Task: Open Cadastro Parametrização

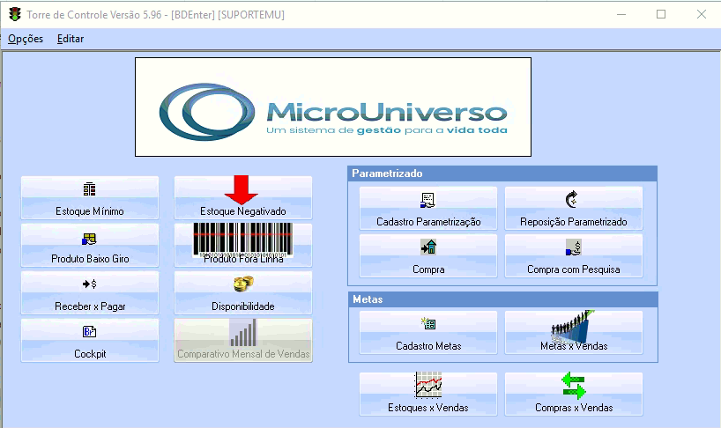Action: point(428,209)
